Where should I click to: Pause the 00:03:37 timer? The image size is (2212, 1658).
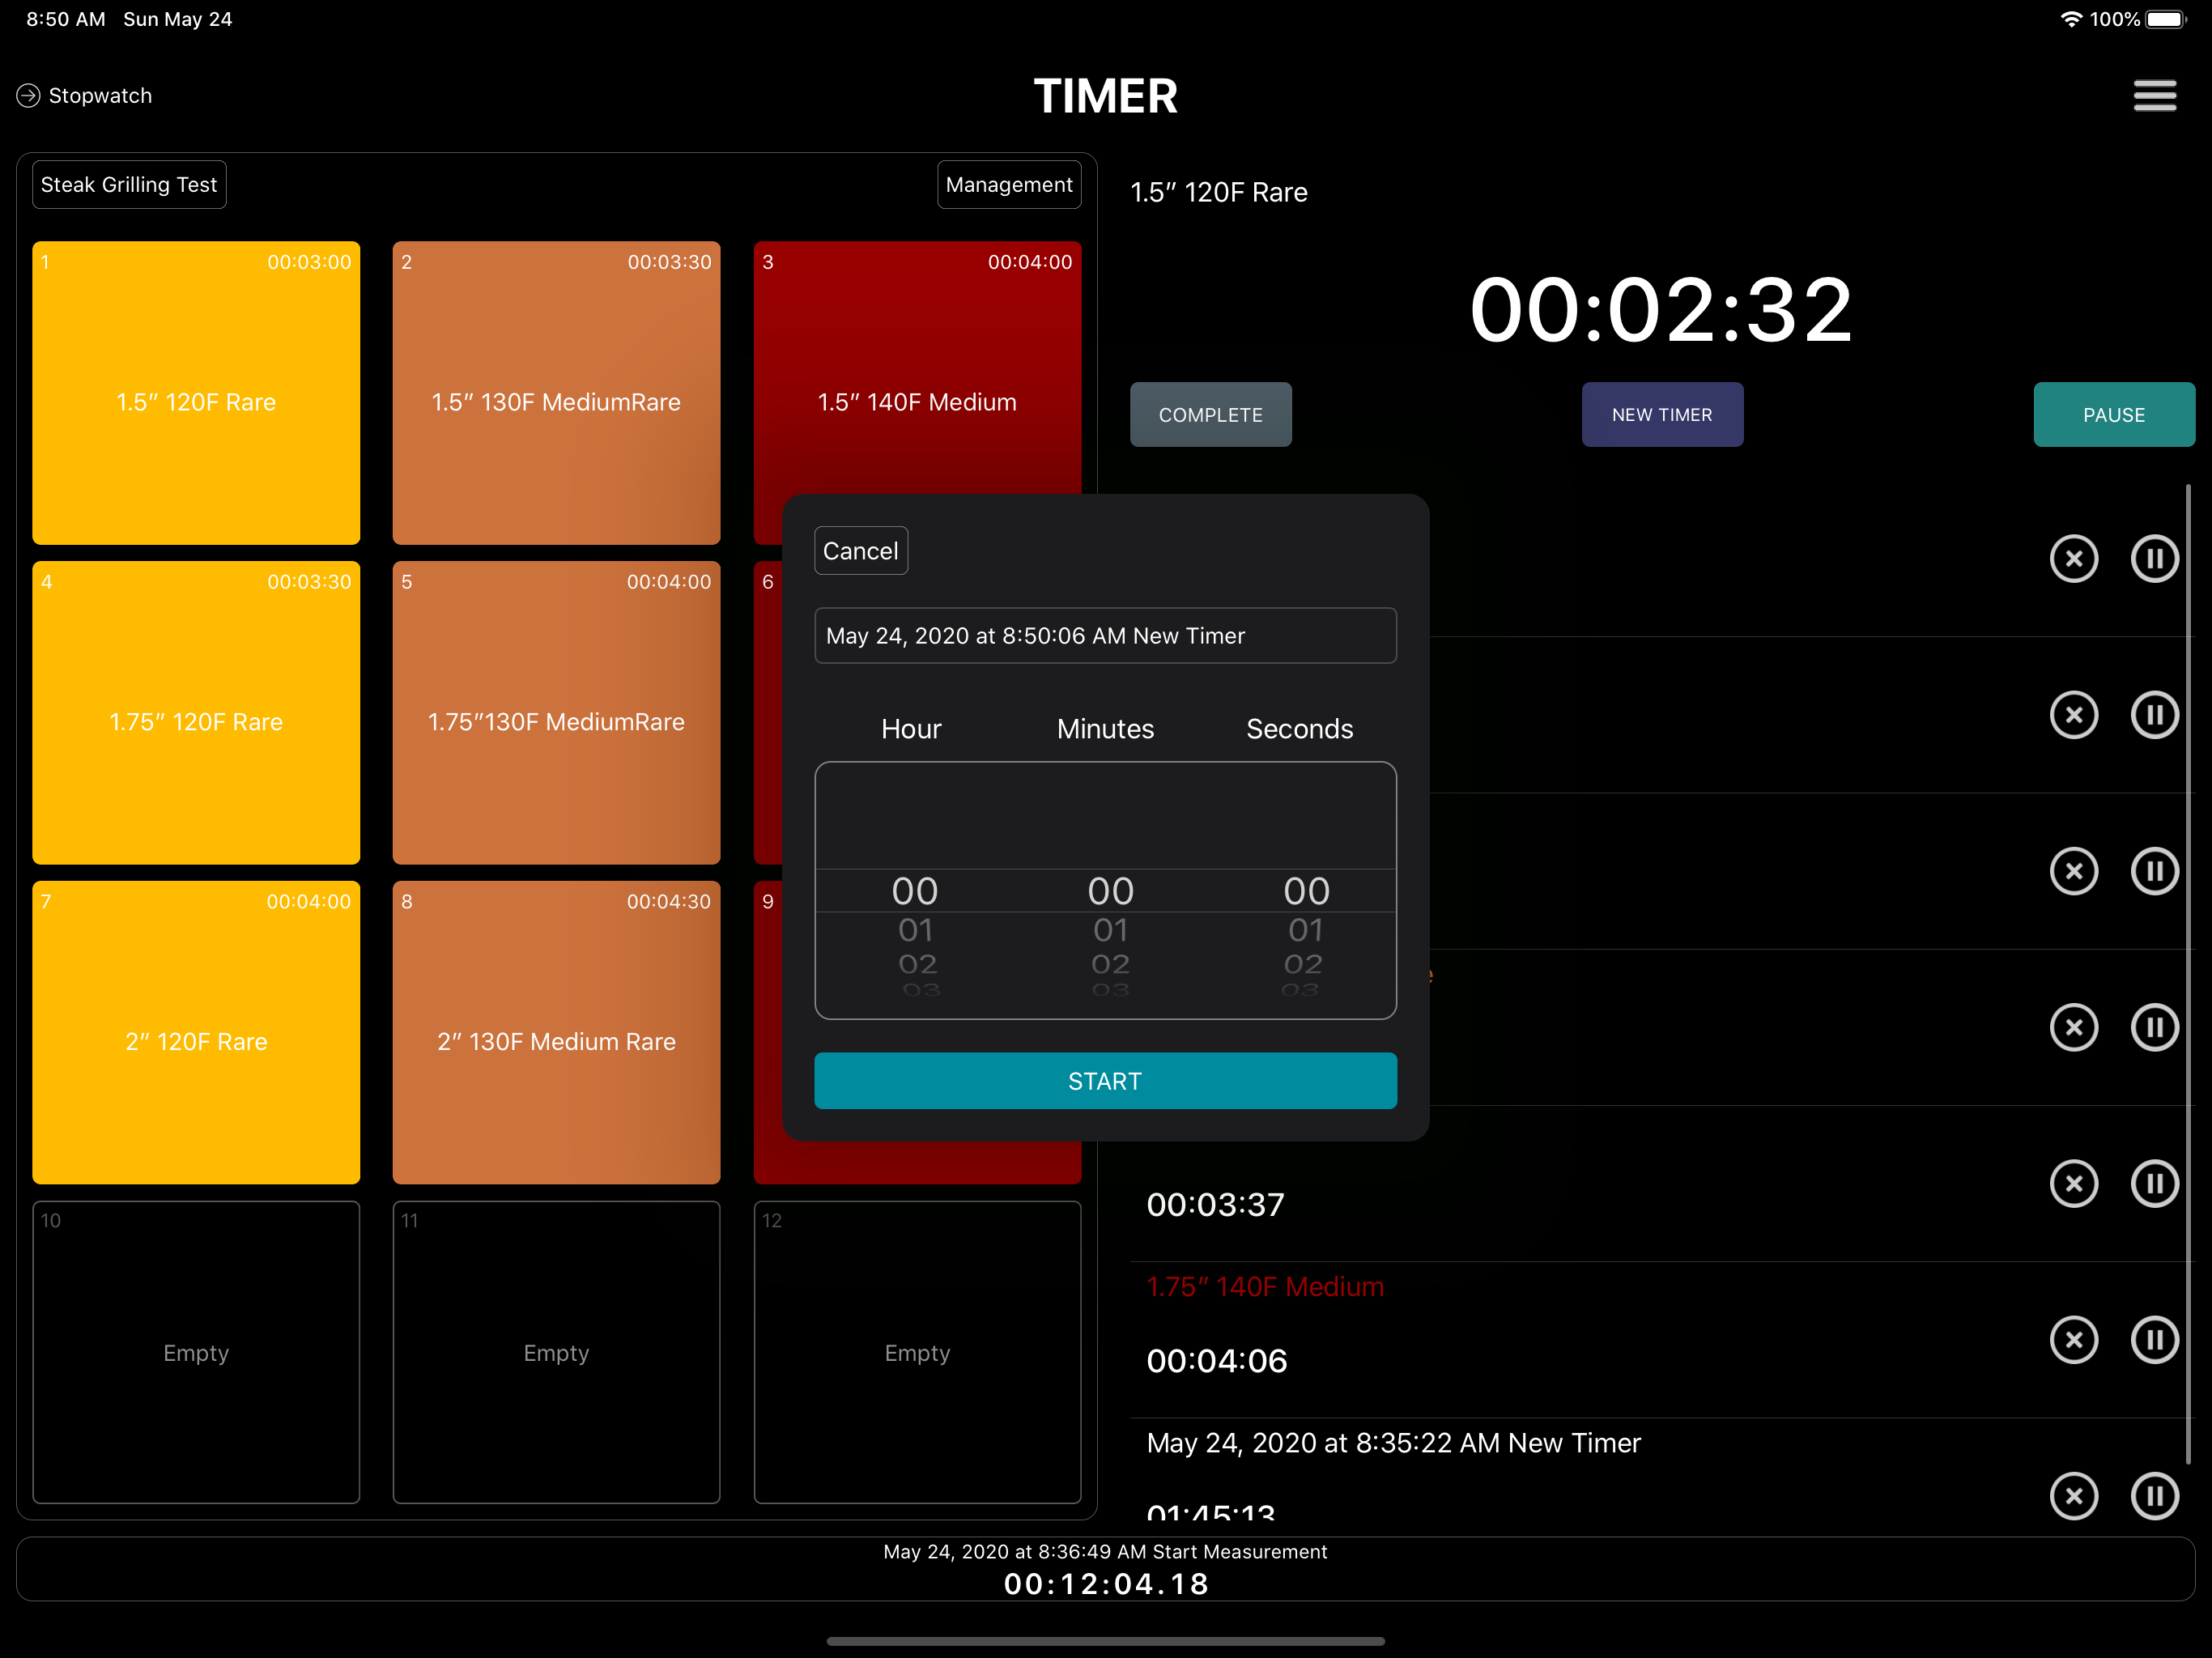2154,1183
